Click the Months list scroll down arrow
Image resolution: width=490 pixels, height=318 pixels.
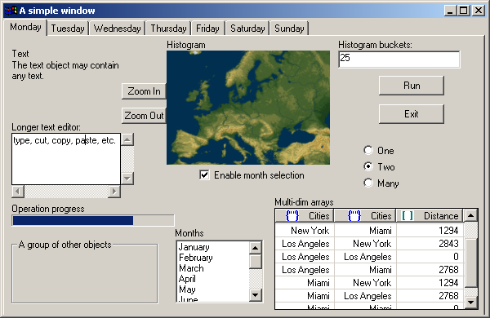click(x=256, y=295)
